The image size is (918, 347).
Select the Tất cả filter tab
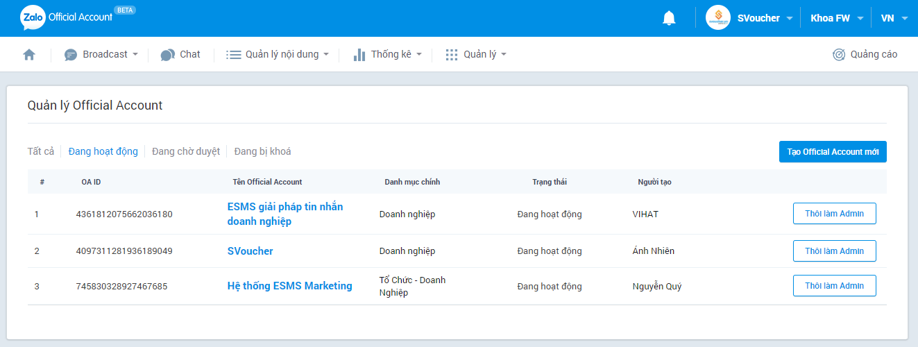(x=41, y=151)
